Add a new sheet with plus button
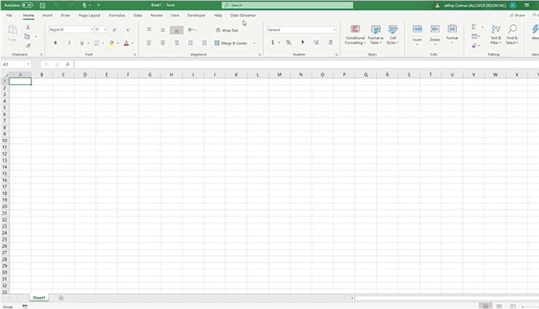 [x=61, y=298]
